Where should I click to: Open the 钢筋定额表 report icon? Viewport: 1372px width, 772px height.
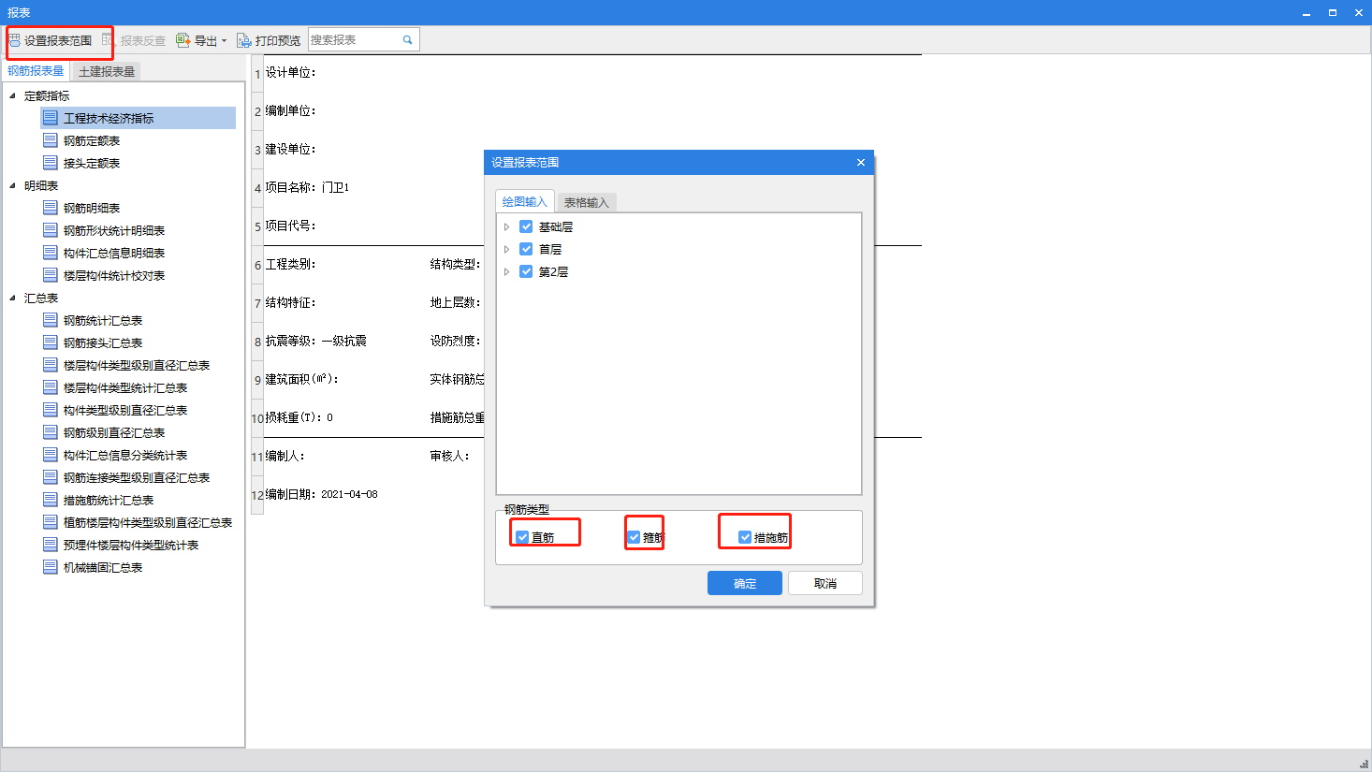(51, 140)
